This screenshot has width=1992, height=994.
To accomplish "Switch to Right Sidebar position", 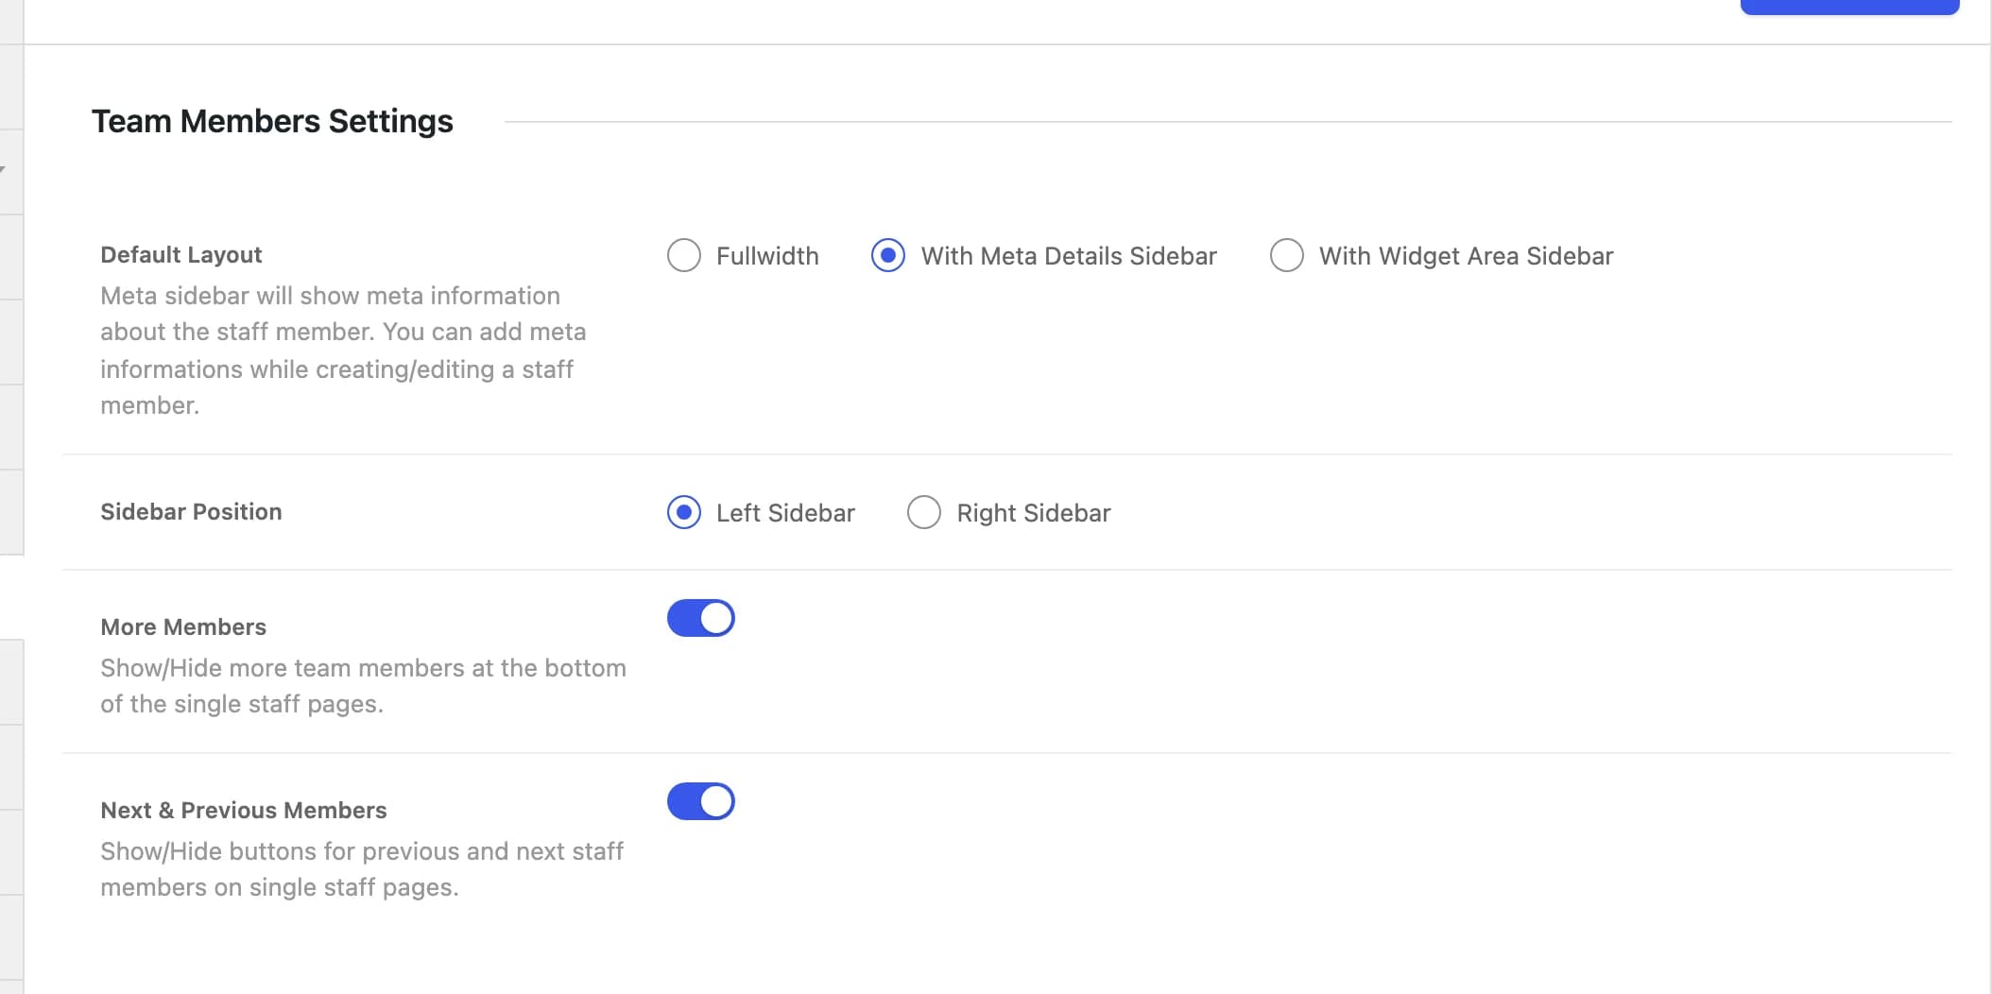I will pyautogui.click(x=924, y=512).
